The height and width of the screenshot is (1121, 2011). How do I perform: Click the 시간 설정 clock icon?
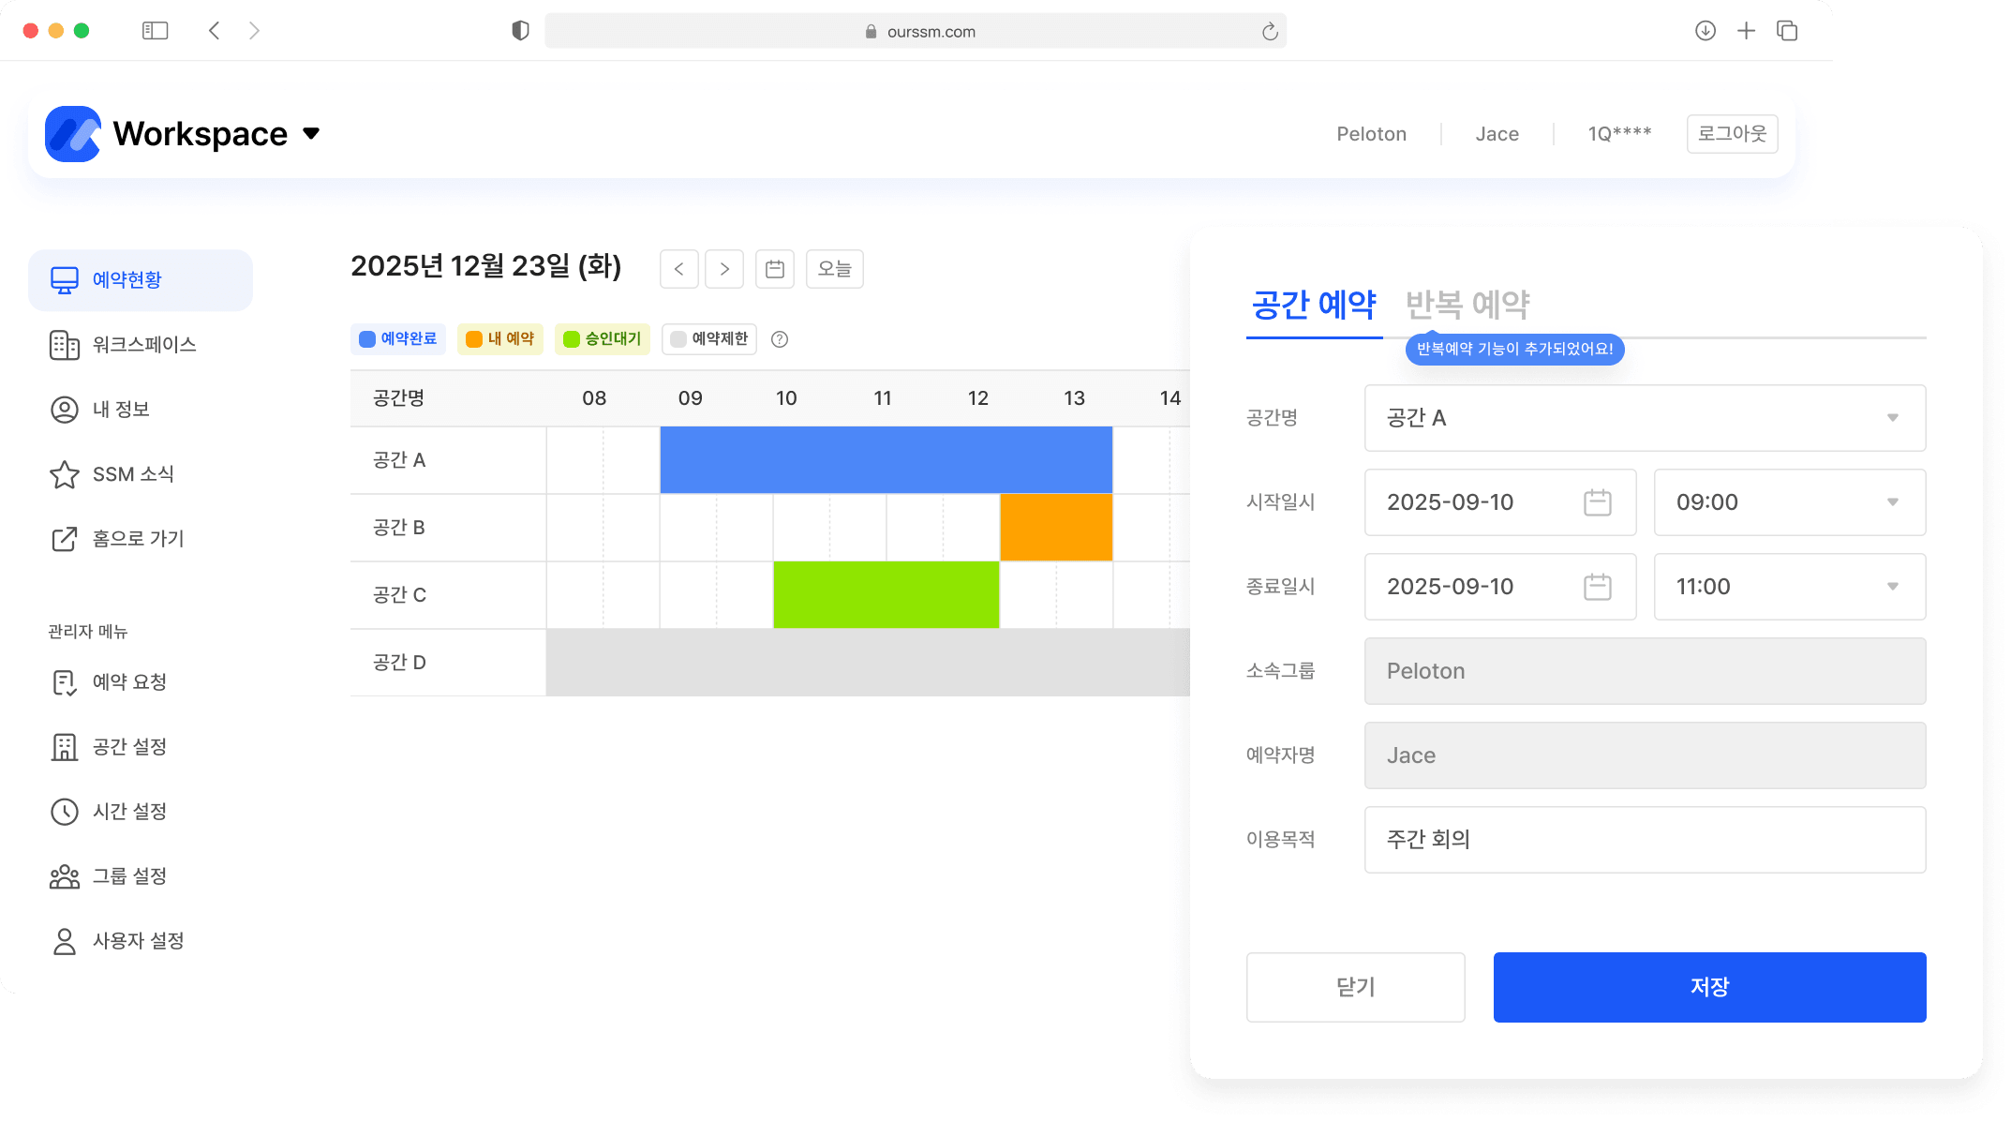click(64, 812)
